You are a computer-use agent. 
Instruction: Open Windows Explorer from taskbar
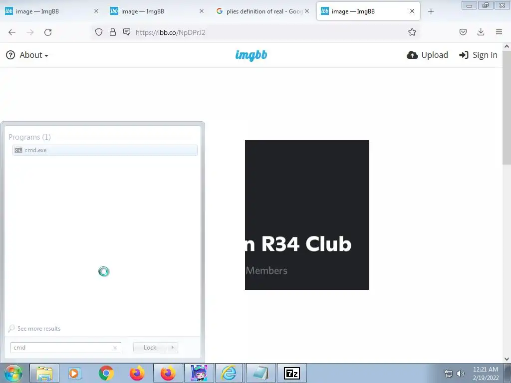[44, 373]
